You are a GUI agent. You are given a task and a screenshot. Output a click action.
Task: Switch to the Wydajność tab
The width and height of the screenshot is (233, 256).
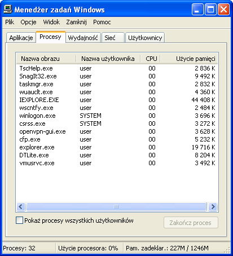[x=83, y=38]
